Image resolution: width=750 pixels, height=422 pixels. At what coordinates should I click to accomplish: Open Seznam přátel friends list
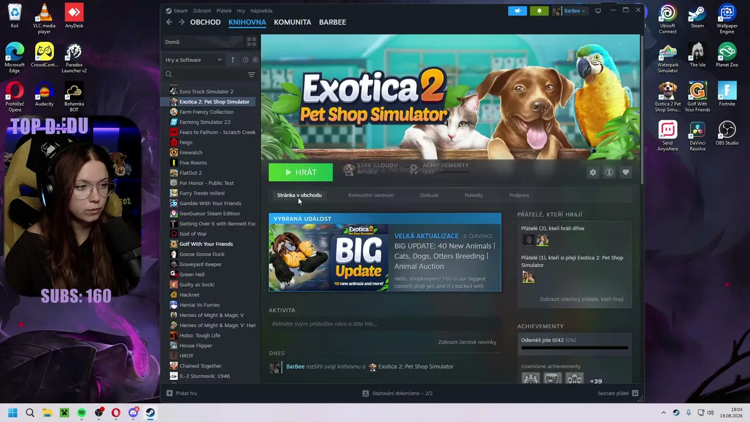point(618,393)
